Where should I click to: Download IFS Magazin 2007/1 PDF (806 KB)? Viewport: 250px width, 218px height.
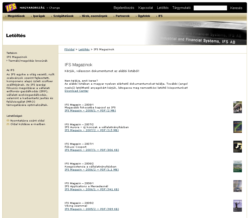[x=92, y=150]
